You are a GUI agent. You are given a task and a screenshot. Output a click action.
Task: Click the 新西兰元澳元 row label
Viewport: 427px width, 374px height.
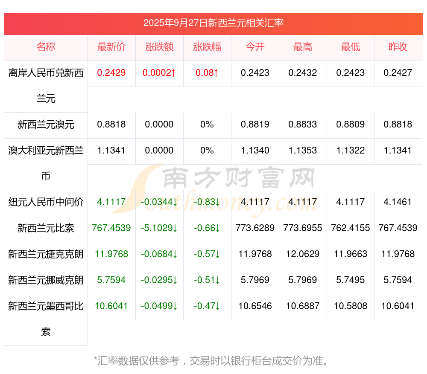pos(46,125)
